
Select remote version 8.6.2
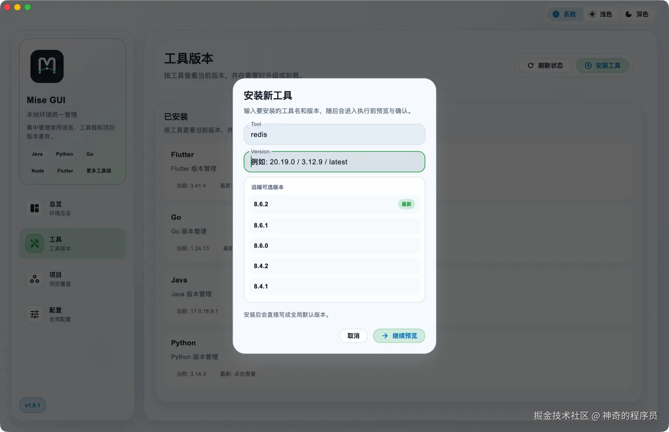[x=334, y=204]
